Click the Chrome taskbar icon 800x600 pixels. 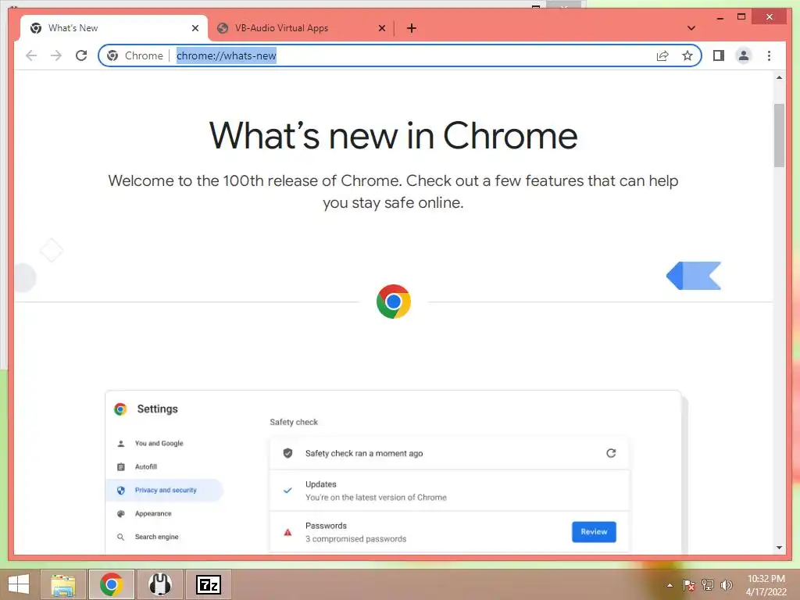(111, 584)
